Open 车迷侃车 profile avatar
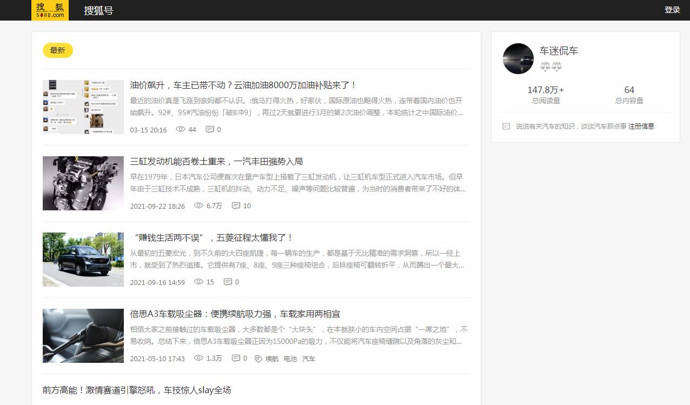This screenshot has width=690, height=405. pyautogui.click(x=518, y=58)
